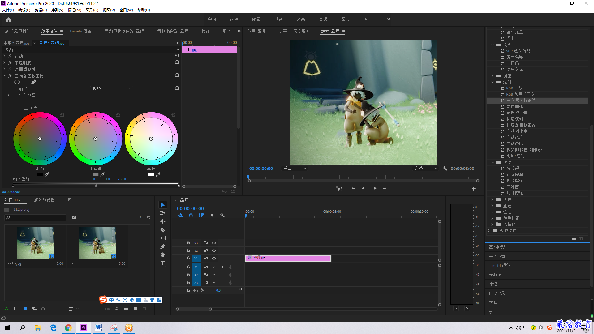Select the Ripple Edit tool
This screenshot has height=334, width=594.
tap(163, 221)
